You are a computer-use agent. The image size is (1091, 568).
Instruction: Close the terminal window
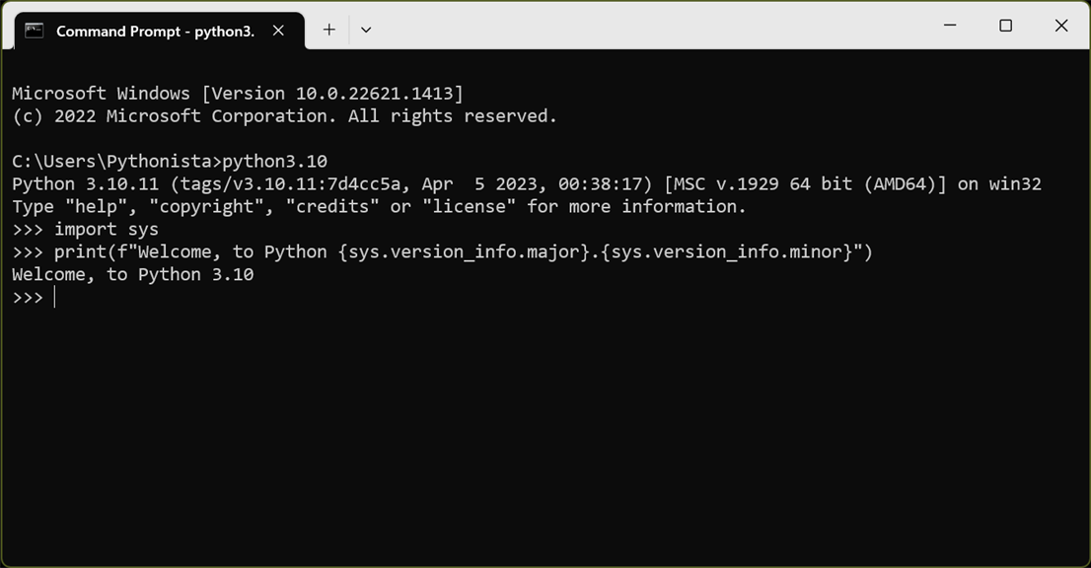coord(1061,26)
